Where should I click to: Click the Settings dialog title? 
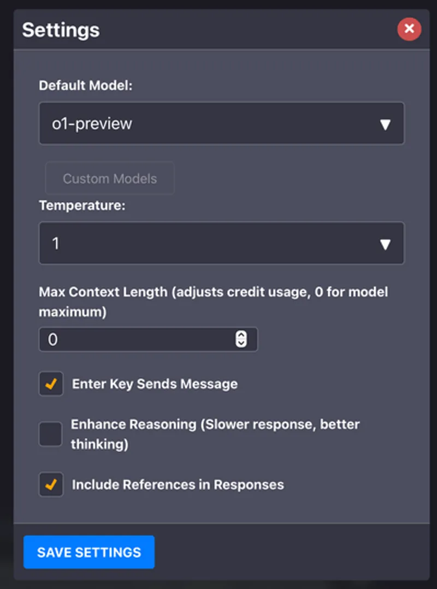60,30
